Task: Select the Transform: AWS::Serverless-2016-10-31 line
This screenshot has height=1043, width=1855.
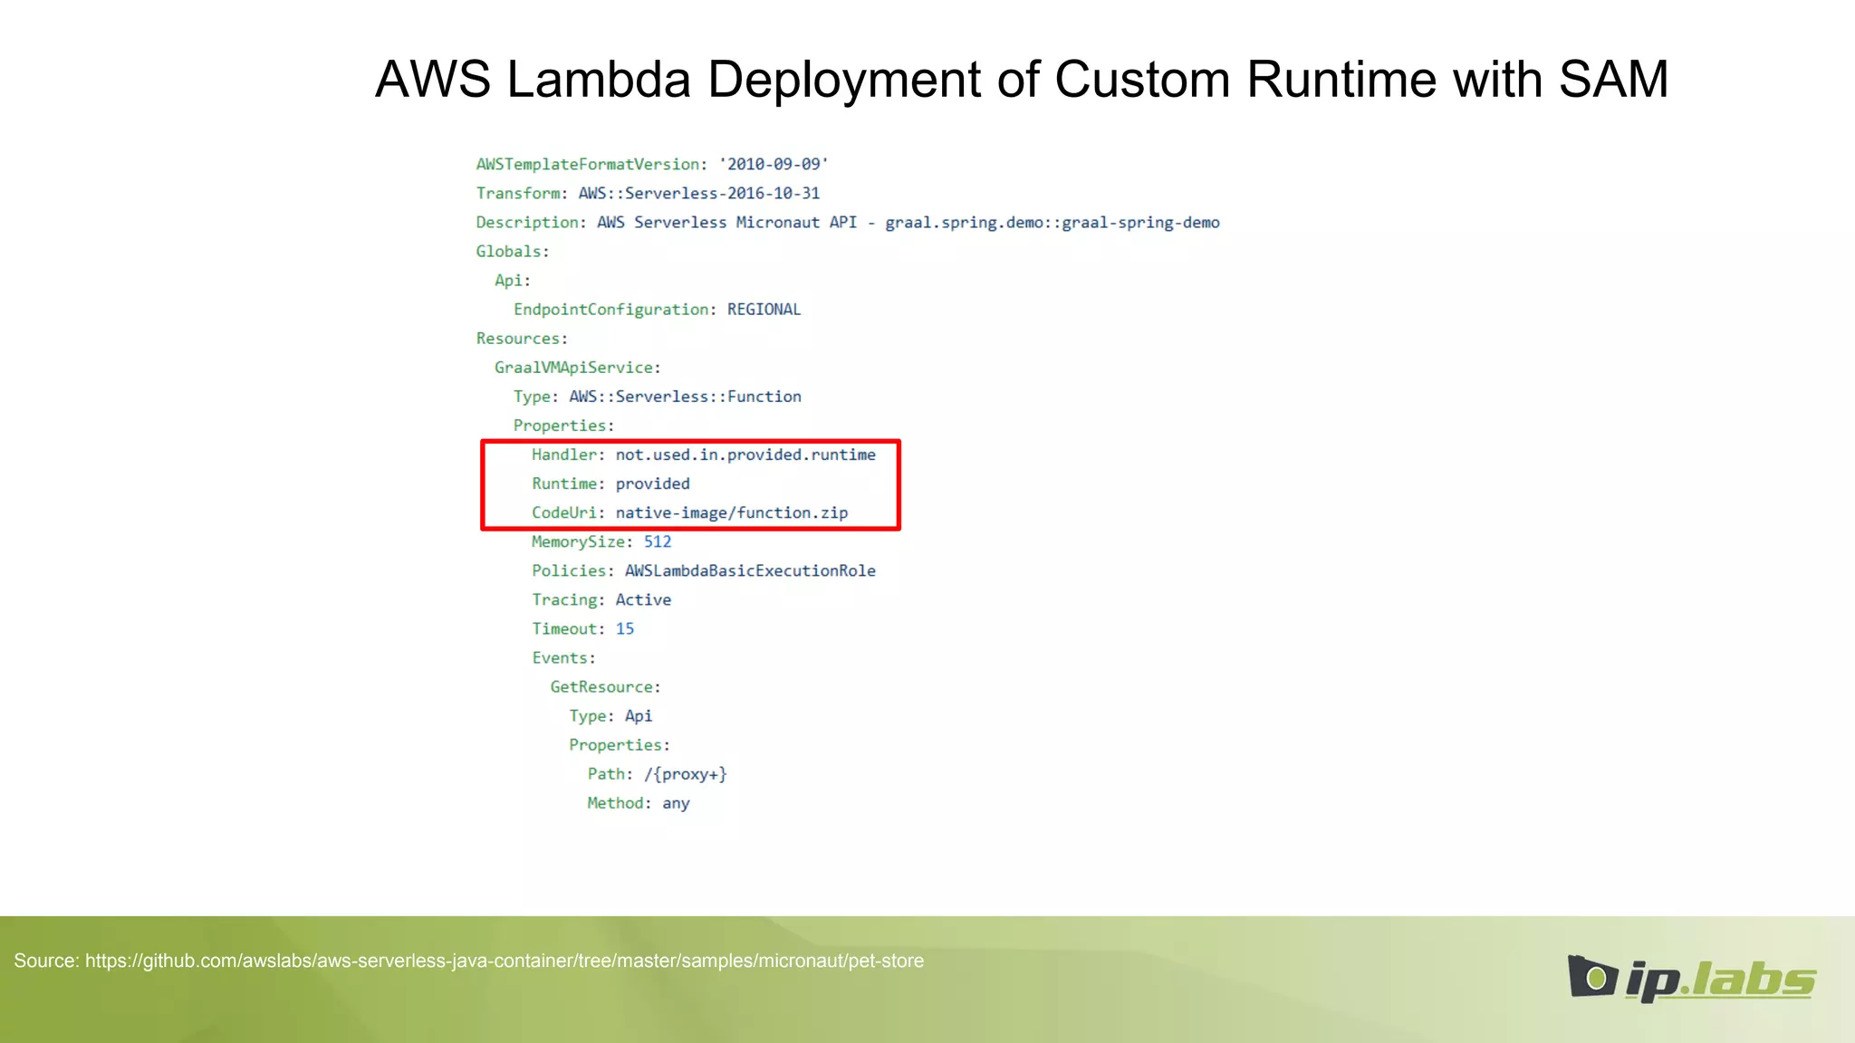Action: 648,193
